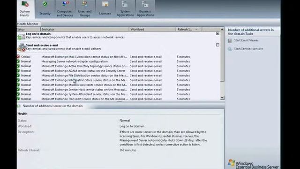Viewport: 300px width, 169px height.
Task: Click green check icon of Active Directory Topology row
Action: pos(18,66)
